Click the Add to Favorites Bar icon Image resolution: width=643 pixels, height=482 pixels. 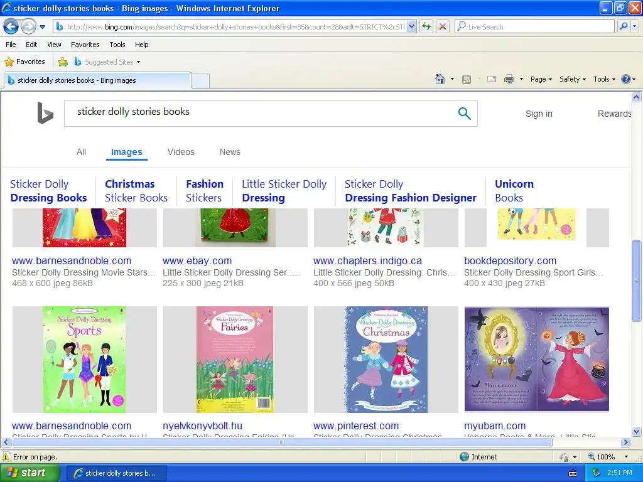63,62
